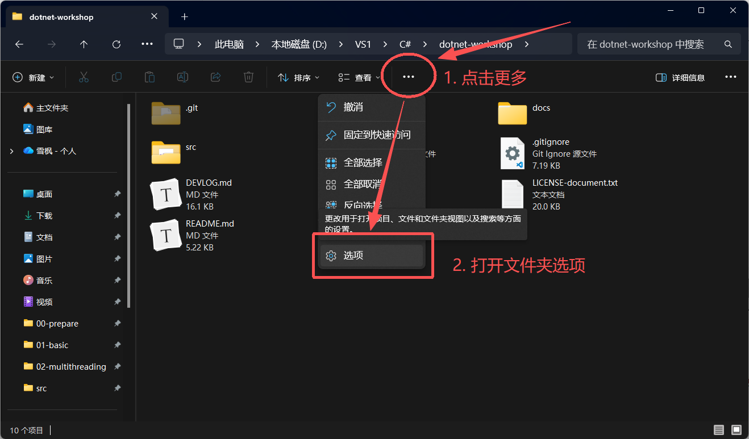
Task: Toggle the Details pane button
Action: tap(680, 77)
